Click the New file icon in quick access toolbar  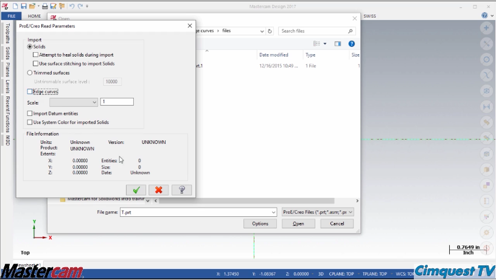(15, 6)
